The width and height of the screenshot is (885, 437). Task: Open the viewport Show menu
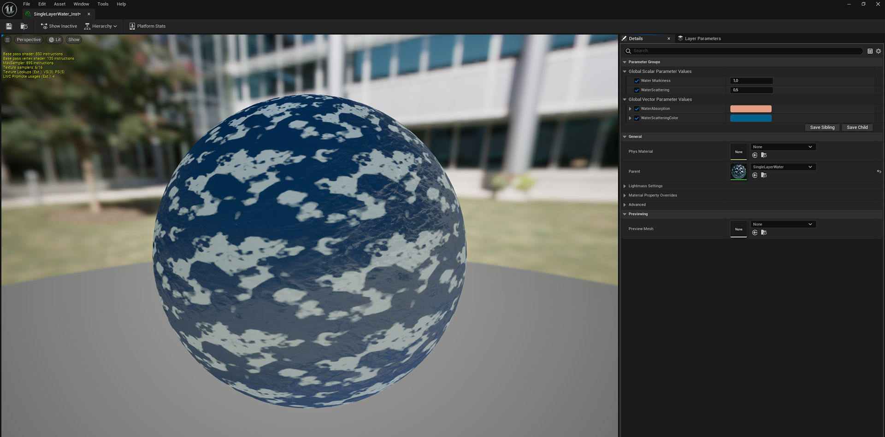pos(74,40)
